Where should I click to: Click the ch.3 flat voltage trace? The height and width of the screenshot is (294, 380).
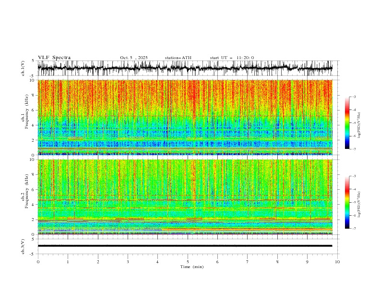(185, 246)
